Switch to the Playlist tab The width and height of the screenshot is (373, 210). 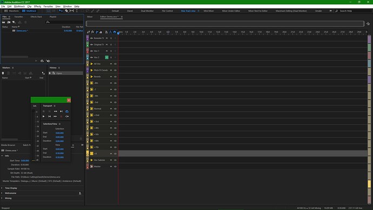coord(53,17)
